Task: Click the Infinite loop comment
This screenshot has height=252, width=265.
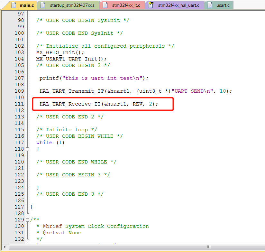Action: tap(67, 130)
